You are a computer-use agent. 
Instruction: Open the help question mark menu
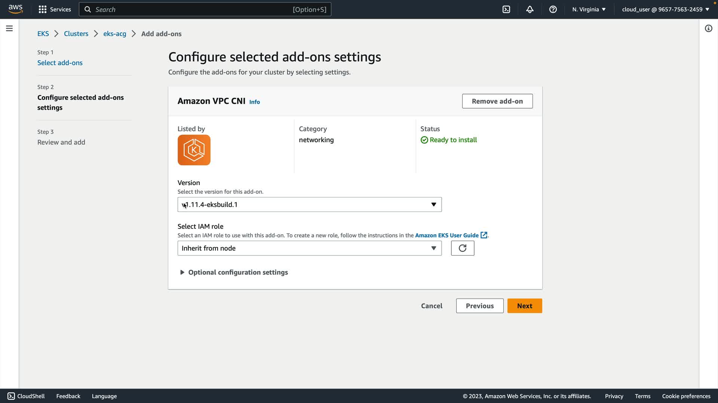tap(553, 9)
